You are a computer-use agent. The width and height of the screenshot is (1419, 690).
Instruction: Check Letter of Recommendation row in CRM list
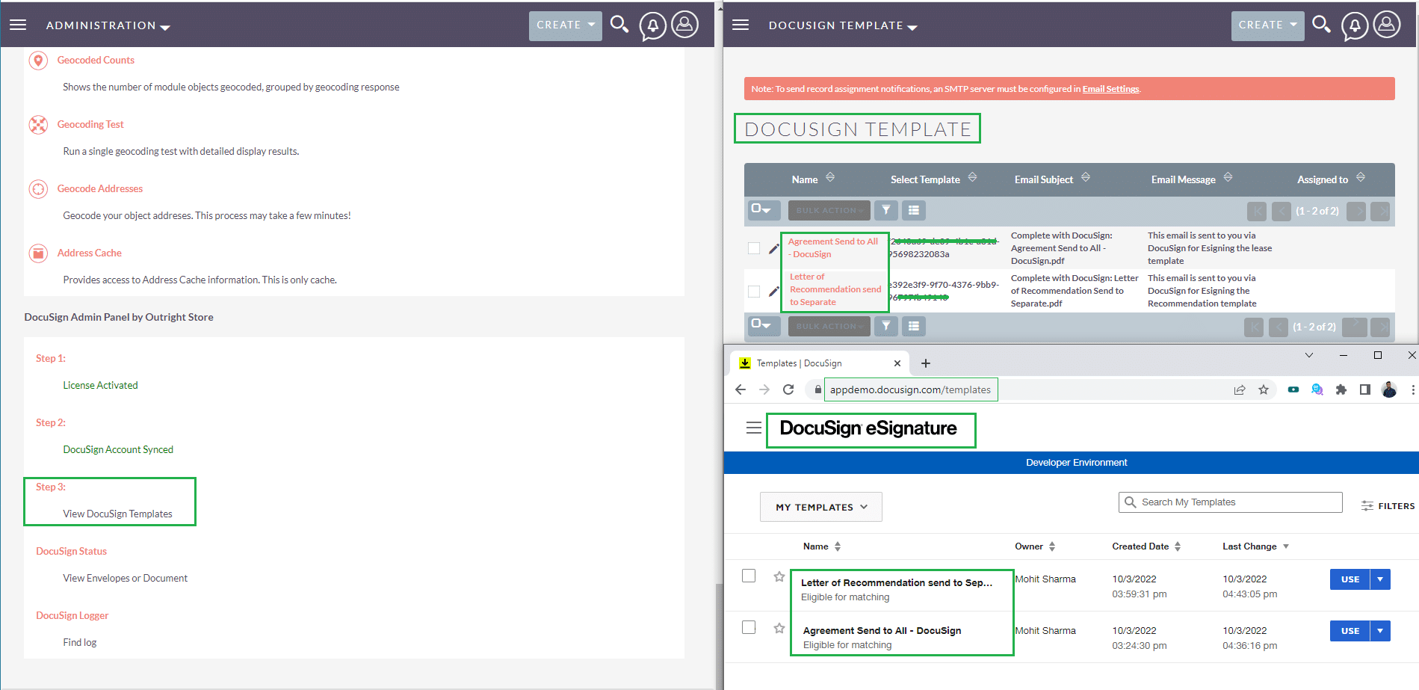pos(754,292)
